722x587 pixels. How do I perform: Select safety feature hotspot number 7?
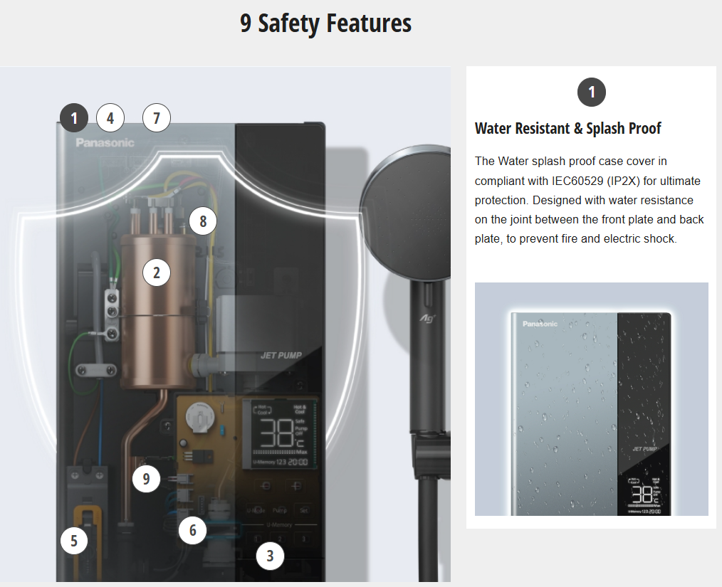click(x=157, y=118)
